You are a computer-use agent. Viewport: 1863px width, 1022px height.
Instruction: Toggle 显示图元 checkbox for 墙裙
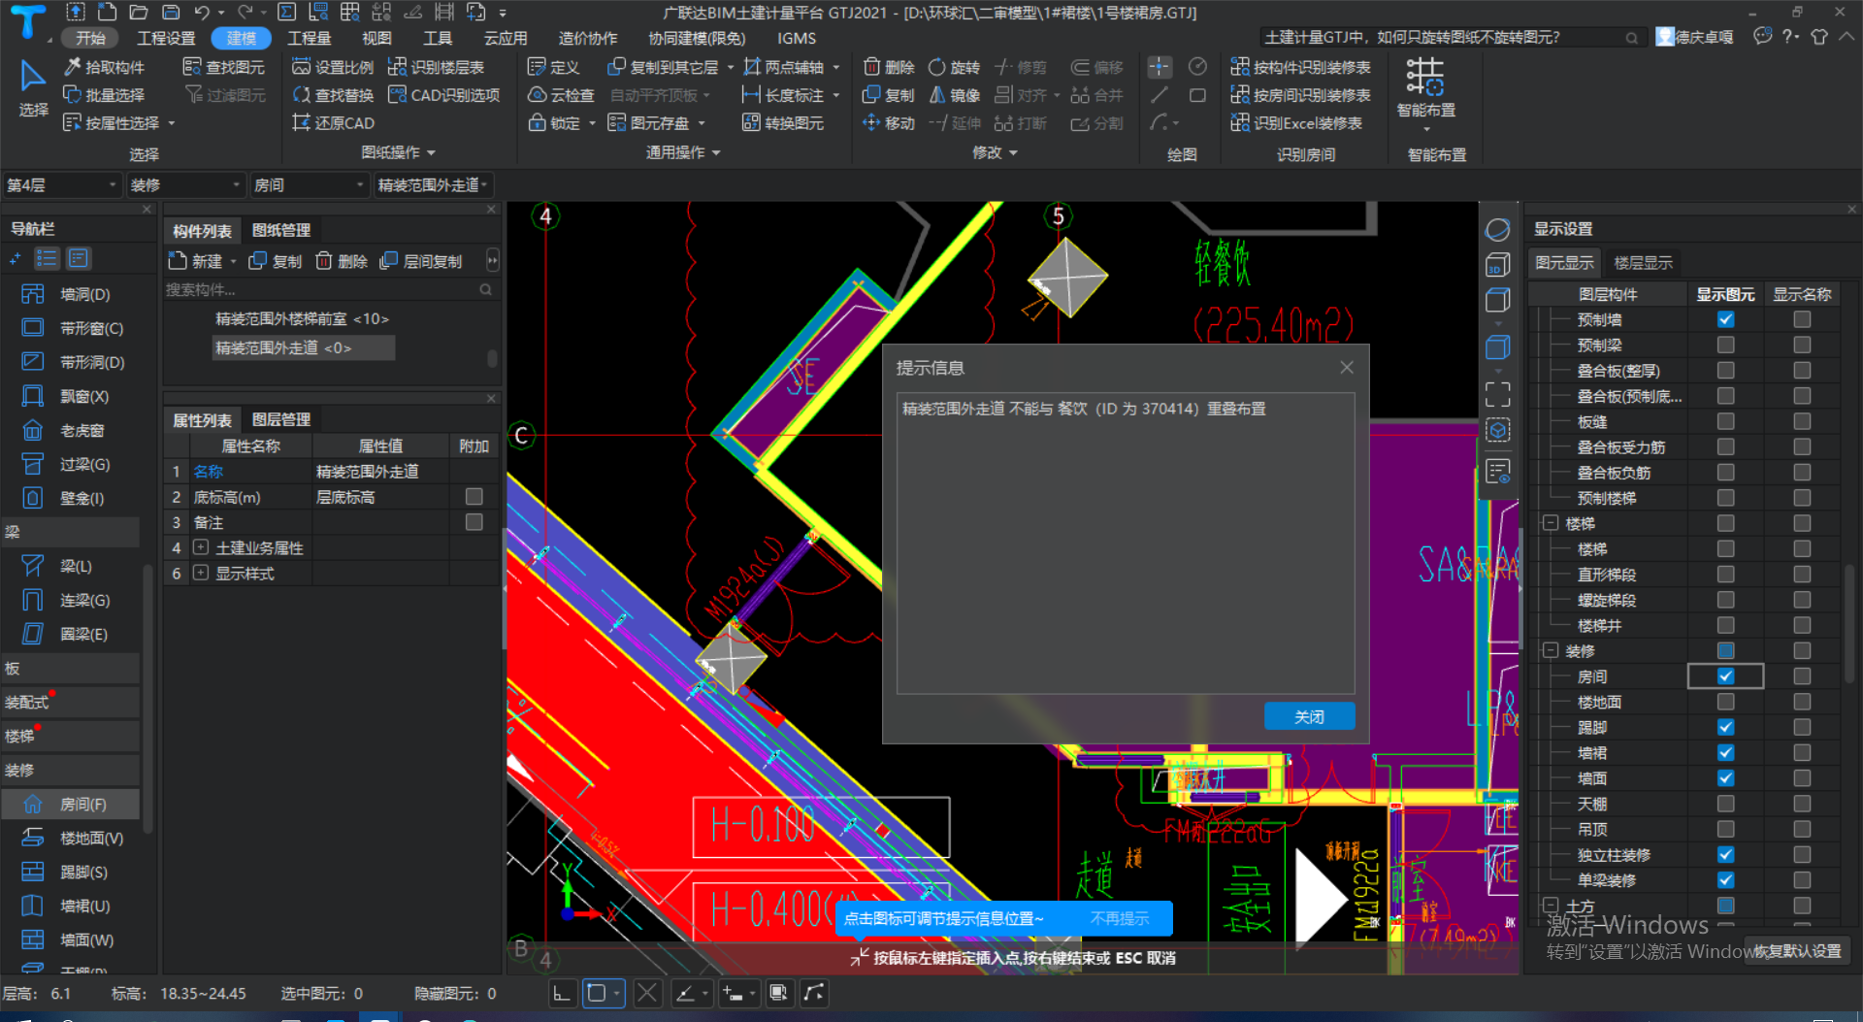pyautogui.click(x=1725, y=752)
